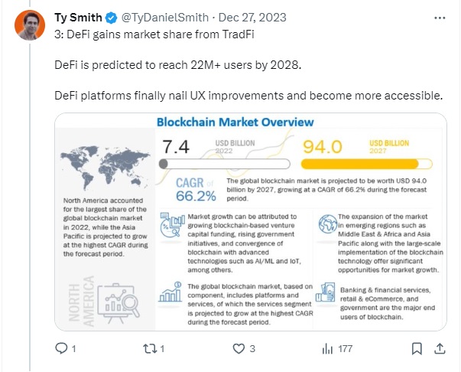Viewport: 461px width, 372px height.
Task: Open Ty Smith's profile picture
Action: (x=30, y=24)
